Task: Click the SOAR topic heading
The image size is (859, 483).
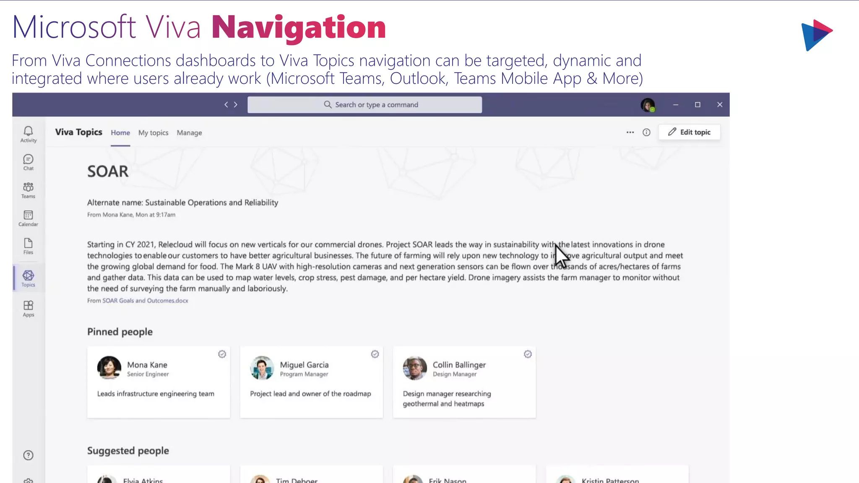Action: pyautogui.click(x=108, y=171)
